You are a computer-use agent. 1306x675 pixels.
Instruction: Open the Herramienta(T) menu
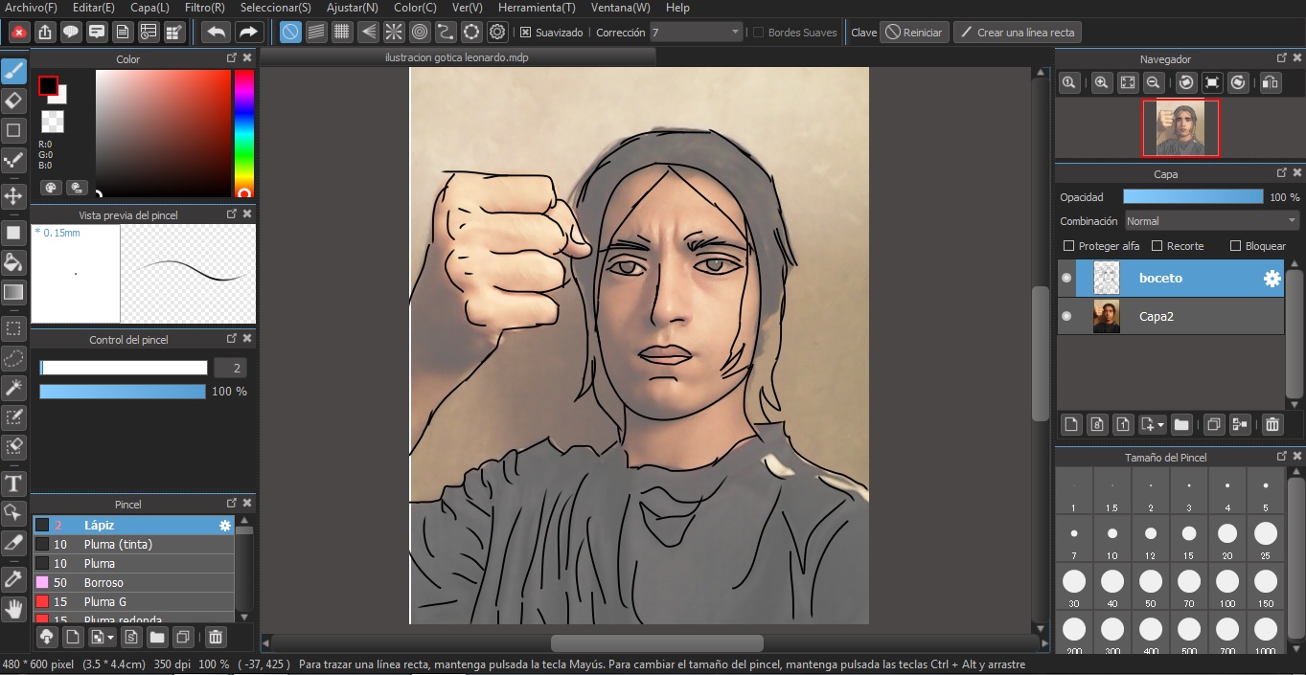coord(537,8)
